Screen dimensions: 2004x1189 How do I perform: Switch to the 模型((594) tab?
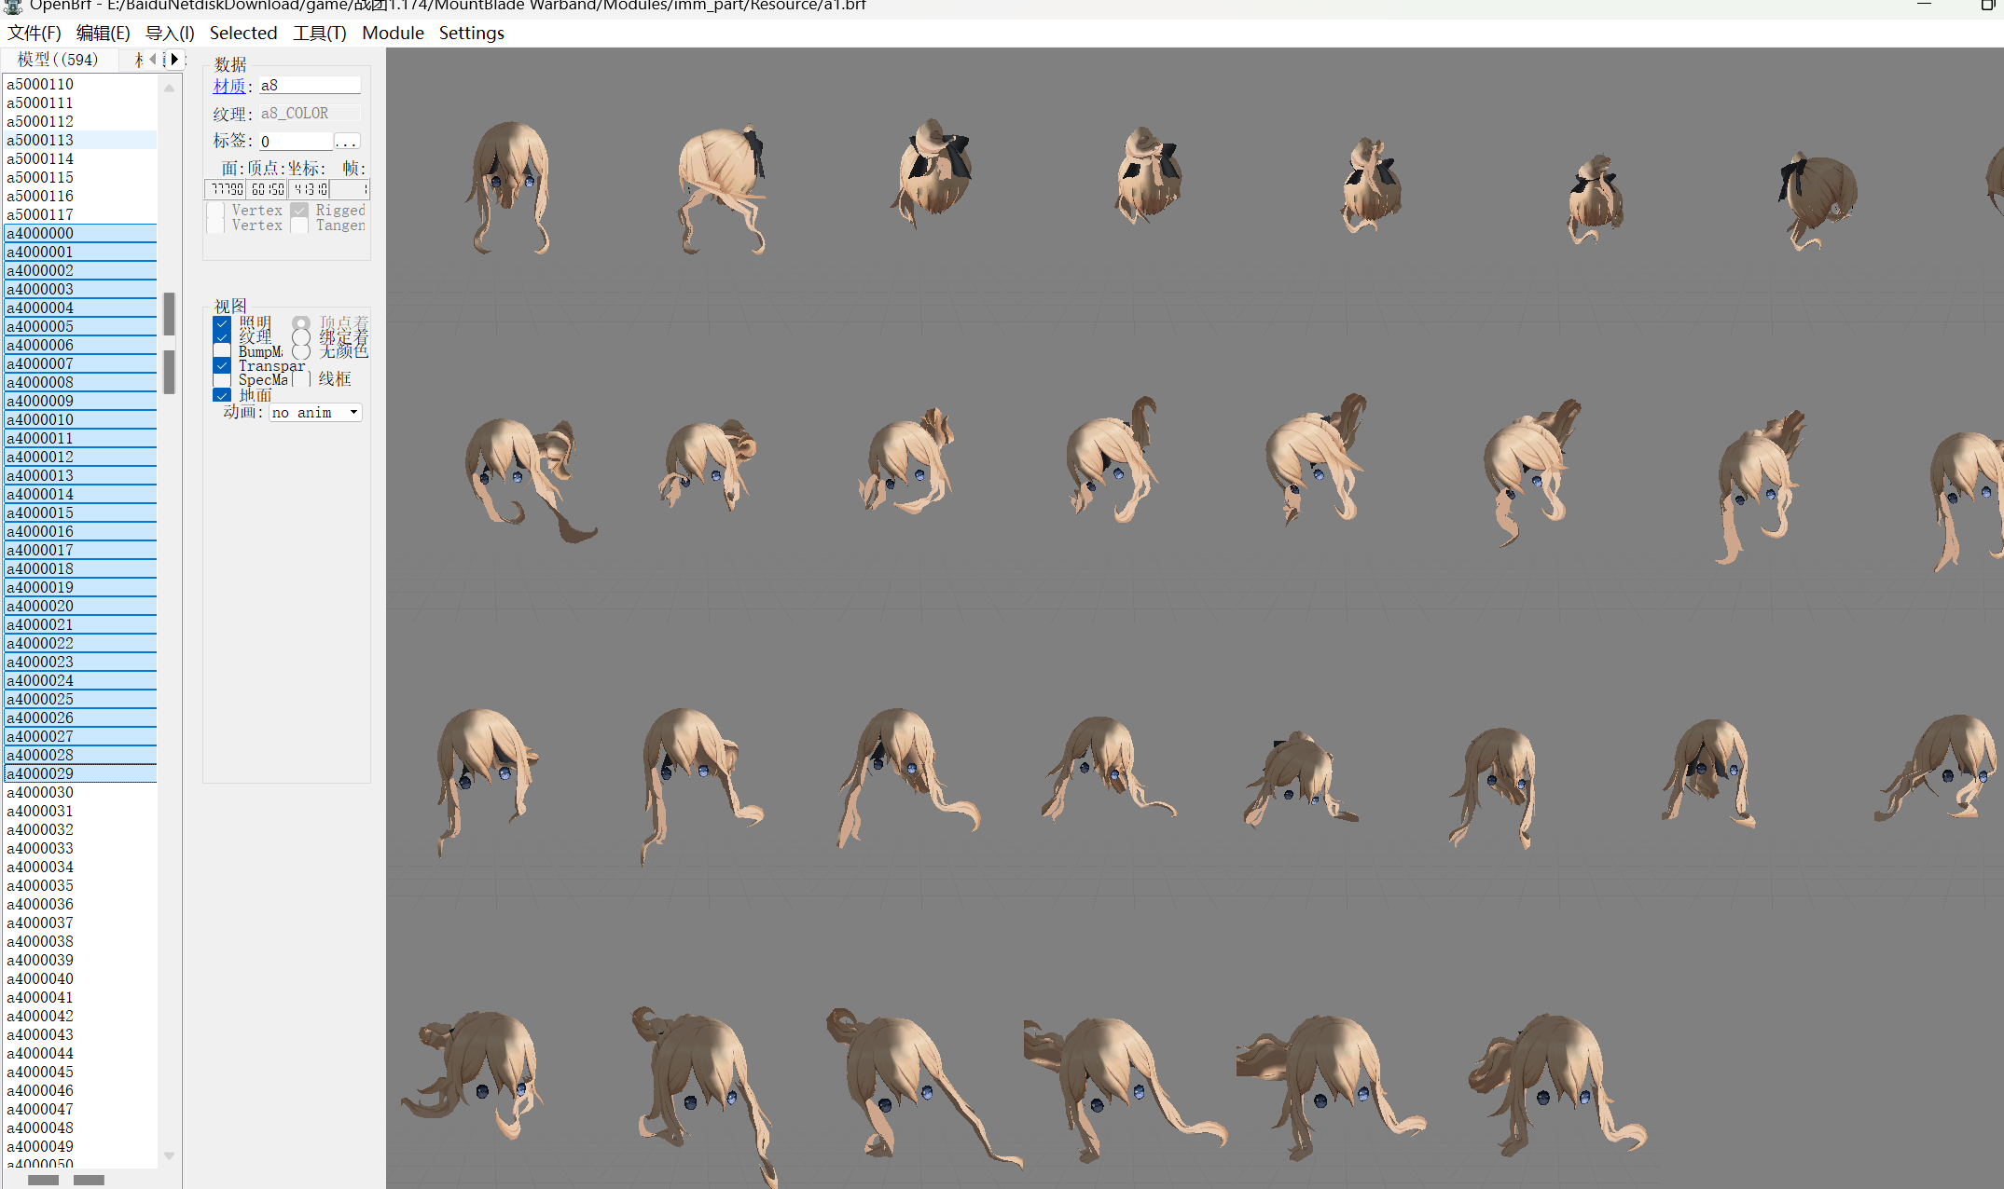[x=58, y=60]
